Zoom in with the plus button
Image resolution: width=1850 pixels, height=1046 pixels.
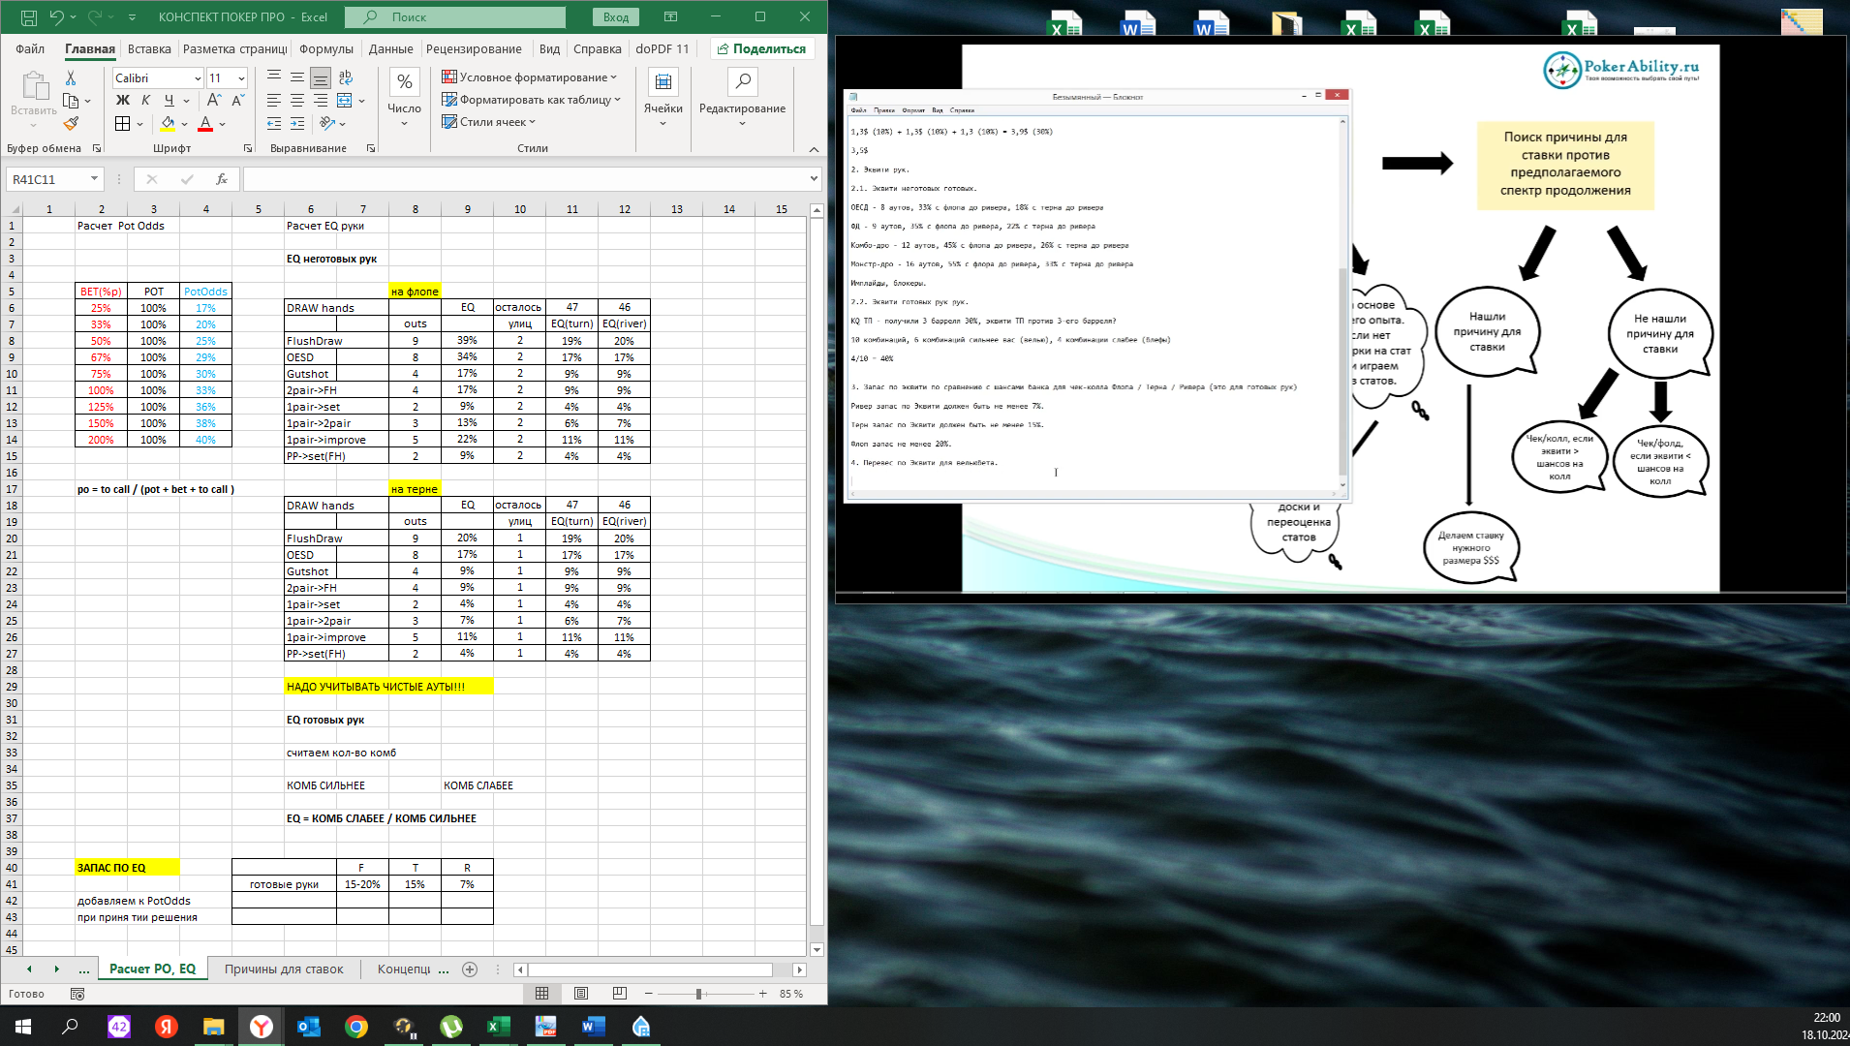pyautogui.click(x=763, y=994)
